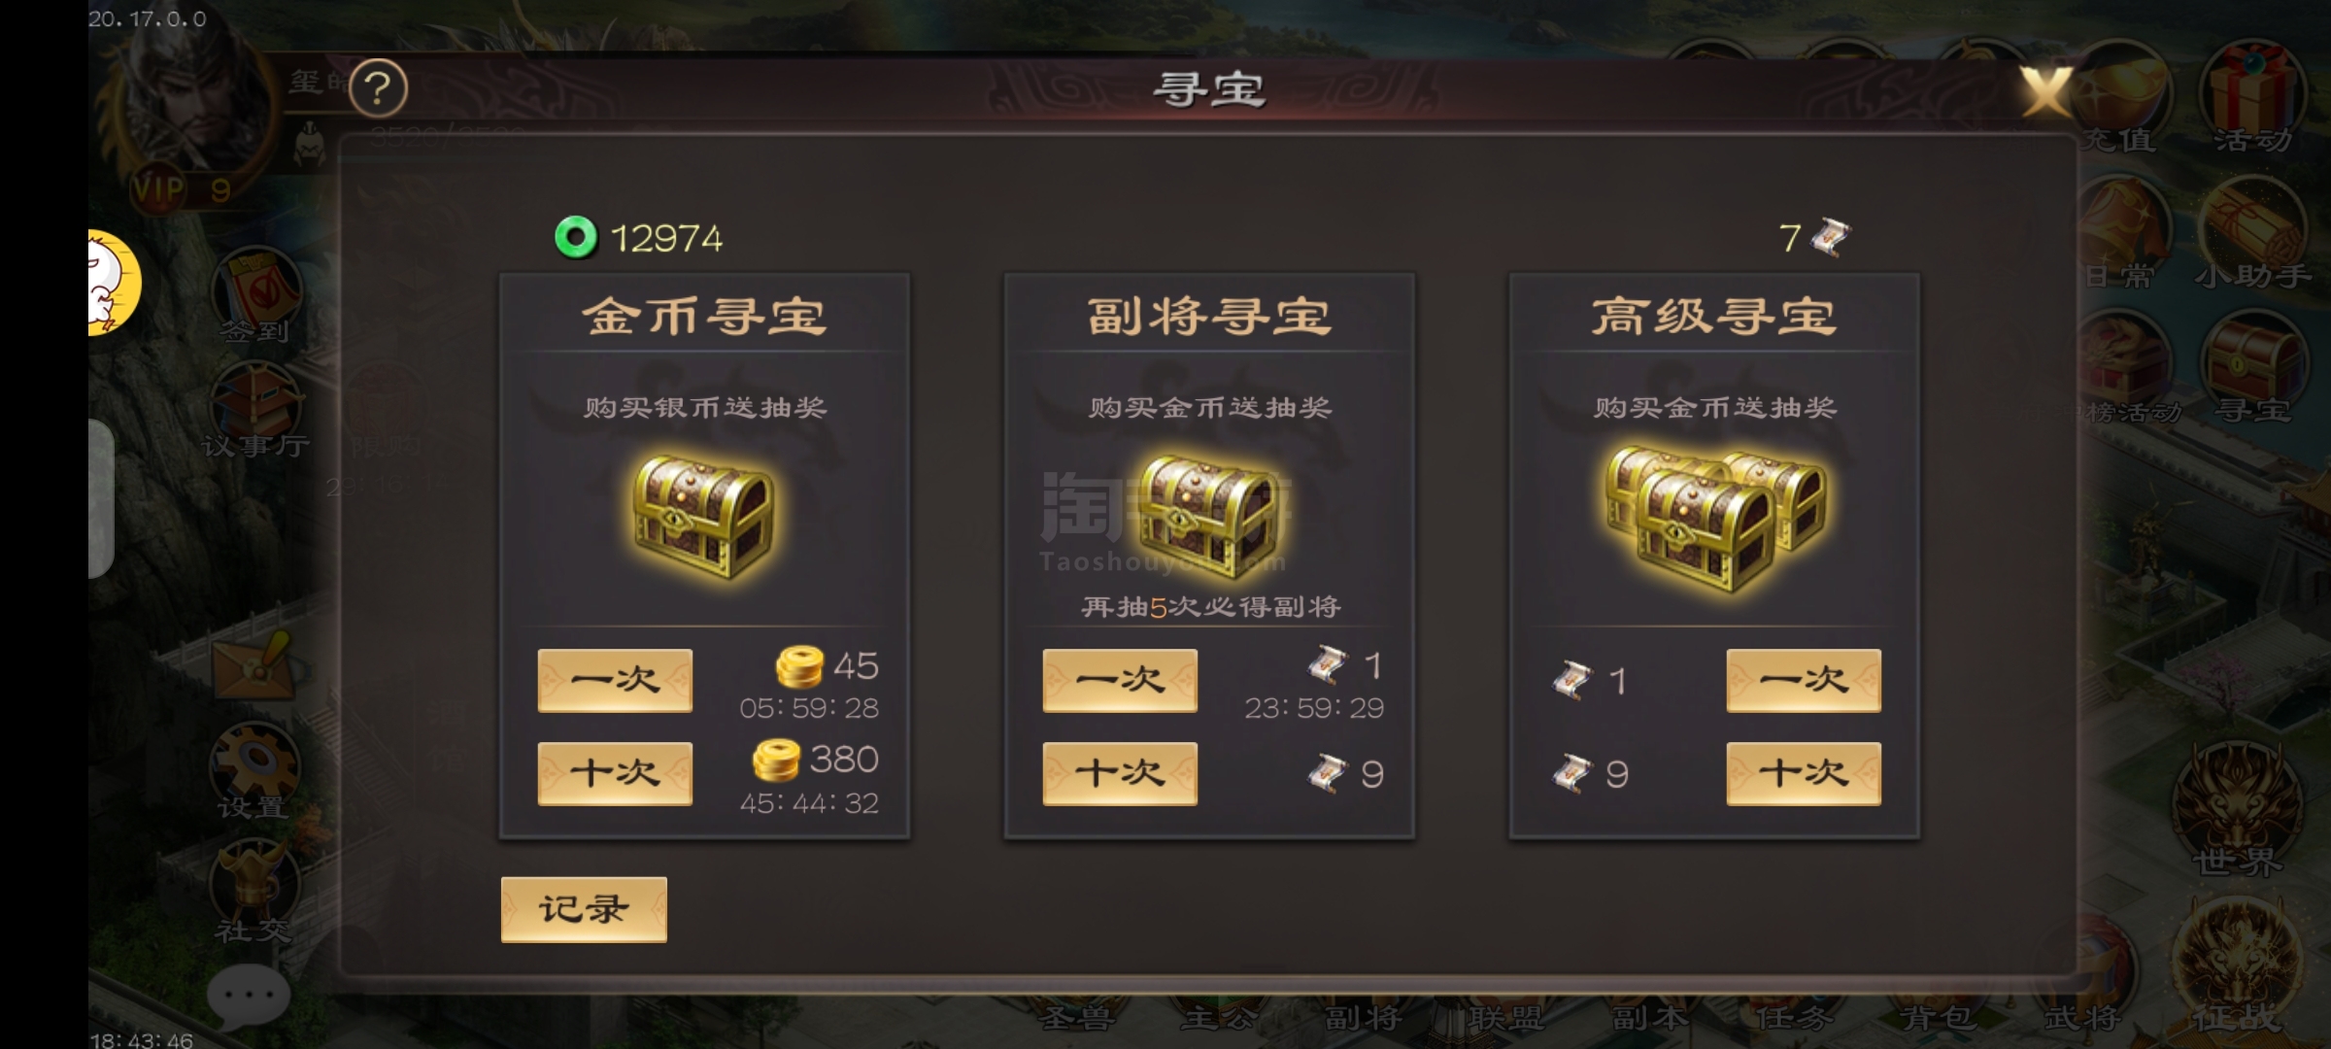
Task: Click 一次 under 副将寻宝
Action: tap(1120, 680)
